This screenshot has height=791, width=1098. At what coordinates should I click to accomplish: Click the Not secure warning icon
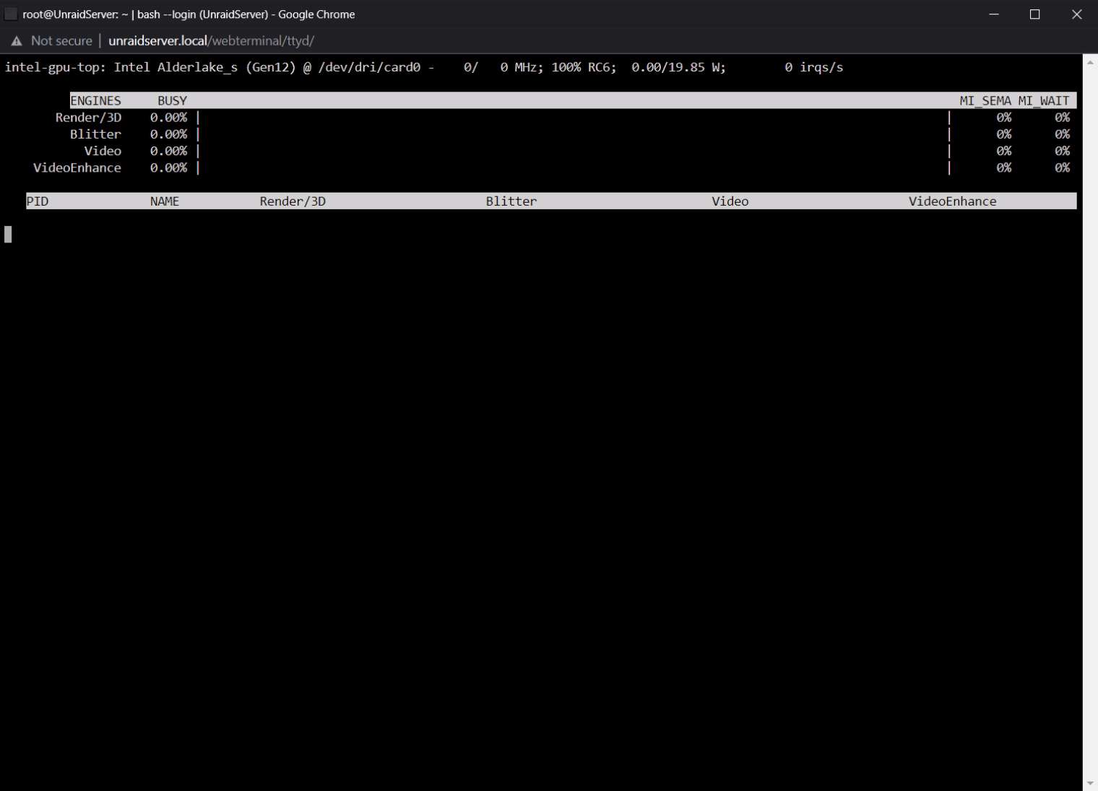click(x=16, y=41)
